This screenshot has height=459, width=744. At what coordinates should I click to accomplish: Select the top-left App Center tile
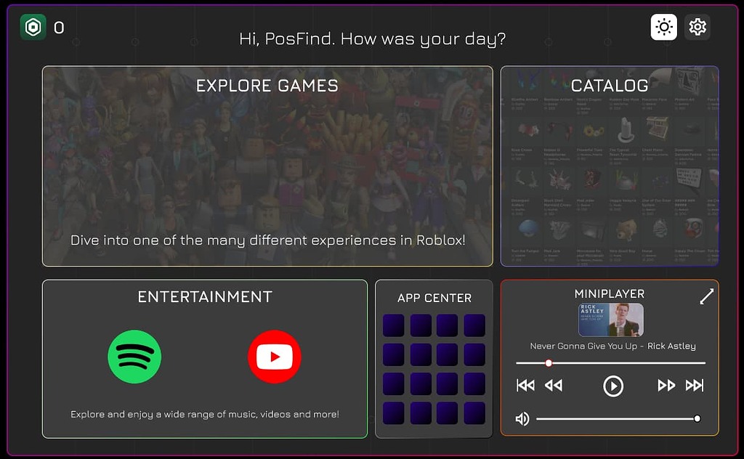coord(393,324)
